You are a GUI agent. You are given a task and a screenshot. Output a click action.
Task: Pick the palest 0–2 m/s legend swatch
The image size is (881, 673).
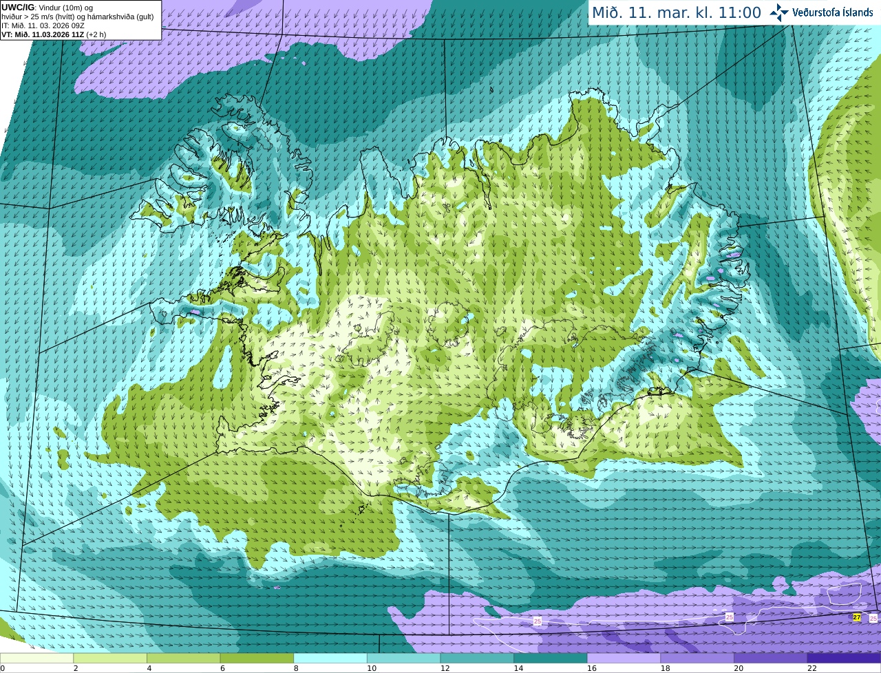[36, 659]
